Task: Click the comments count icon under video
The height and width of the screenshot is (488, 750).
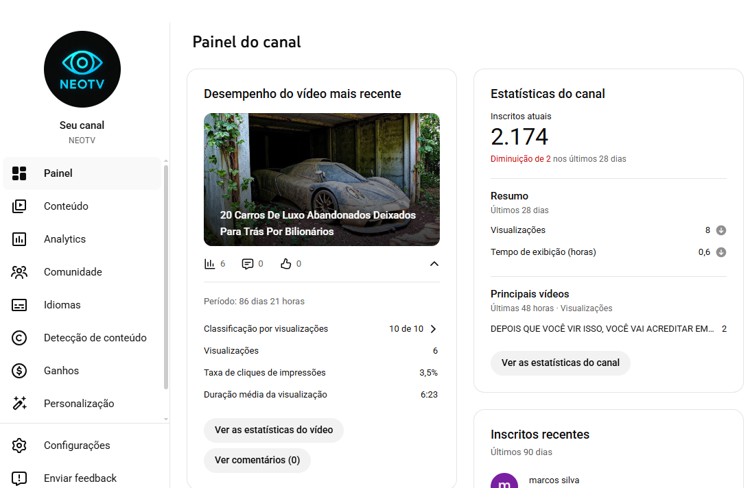Action: pos(248,264)
